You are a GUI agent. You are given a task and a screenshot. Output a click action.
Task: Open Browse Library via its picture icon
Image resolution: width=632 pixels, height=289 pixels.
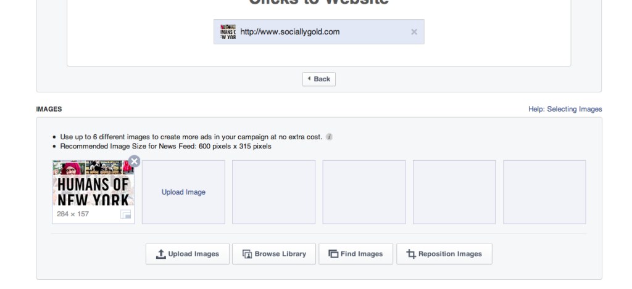(x=247, y=254)
